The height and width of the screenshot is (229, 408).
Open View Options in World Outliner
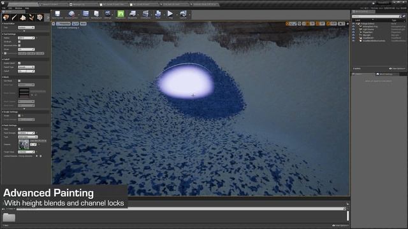(397, 69)
